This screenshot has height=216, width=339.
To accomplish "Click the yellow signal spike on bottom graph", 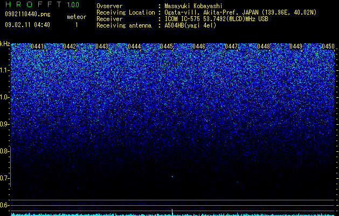I will [x=172, y=212].
